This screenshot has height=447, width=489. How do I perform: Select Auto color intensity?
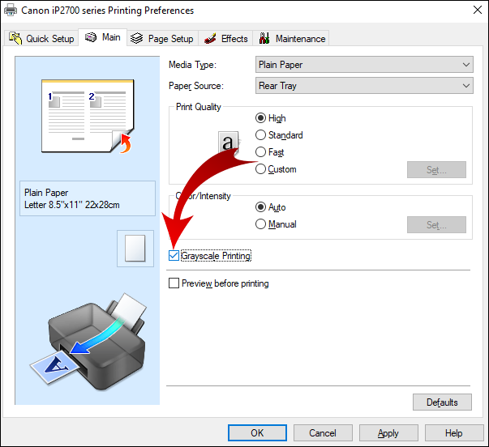pyautogui.click(x=270, y=207)
